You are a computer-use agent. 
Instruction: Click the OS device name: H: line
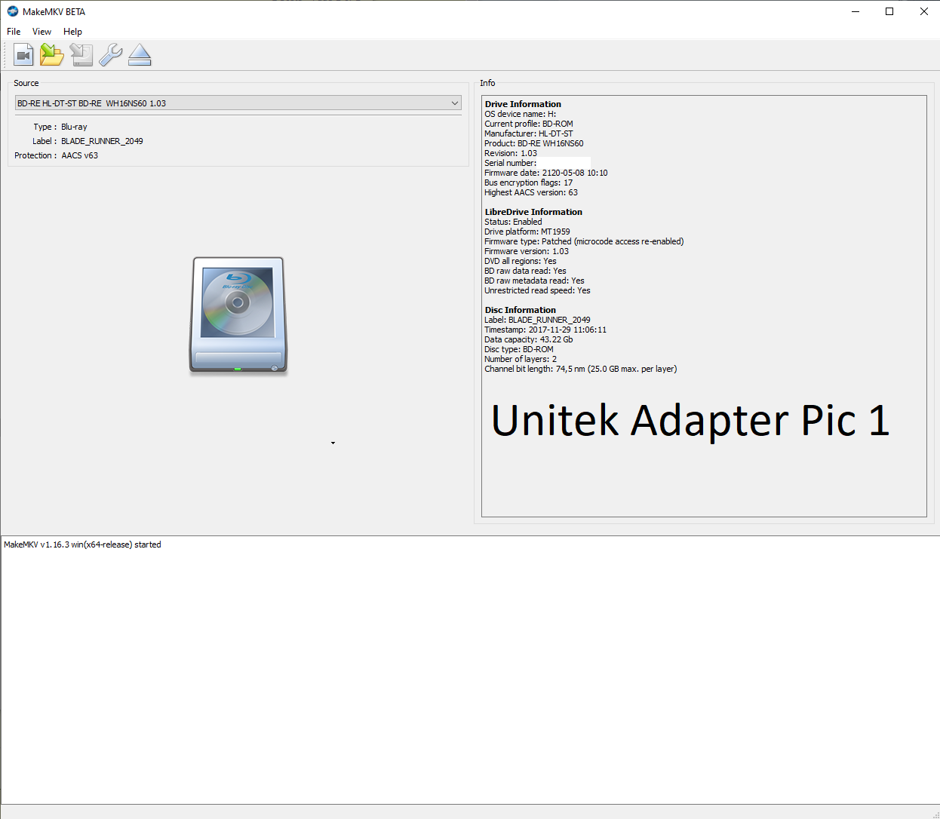tap(520, 114)
